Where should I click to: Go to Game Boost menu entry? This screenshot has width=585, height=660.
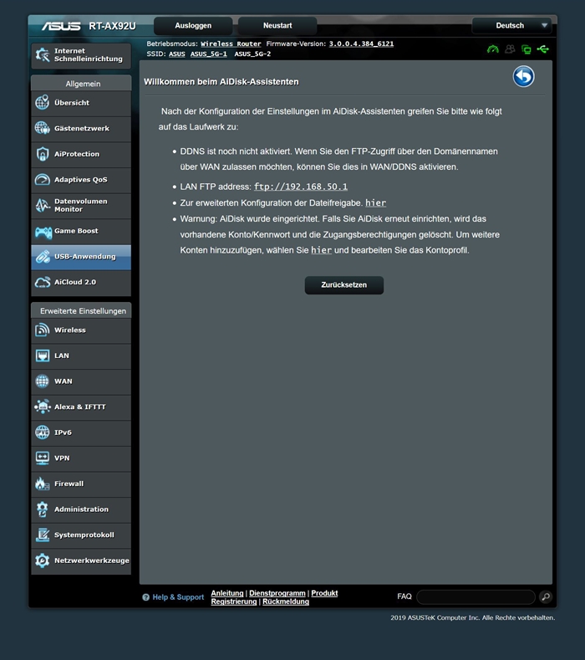click(81, 231)
